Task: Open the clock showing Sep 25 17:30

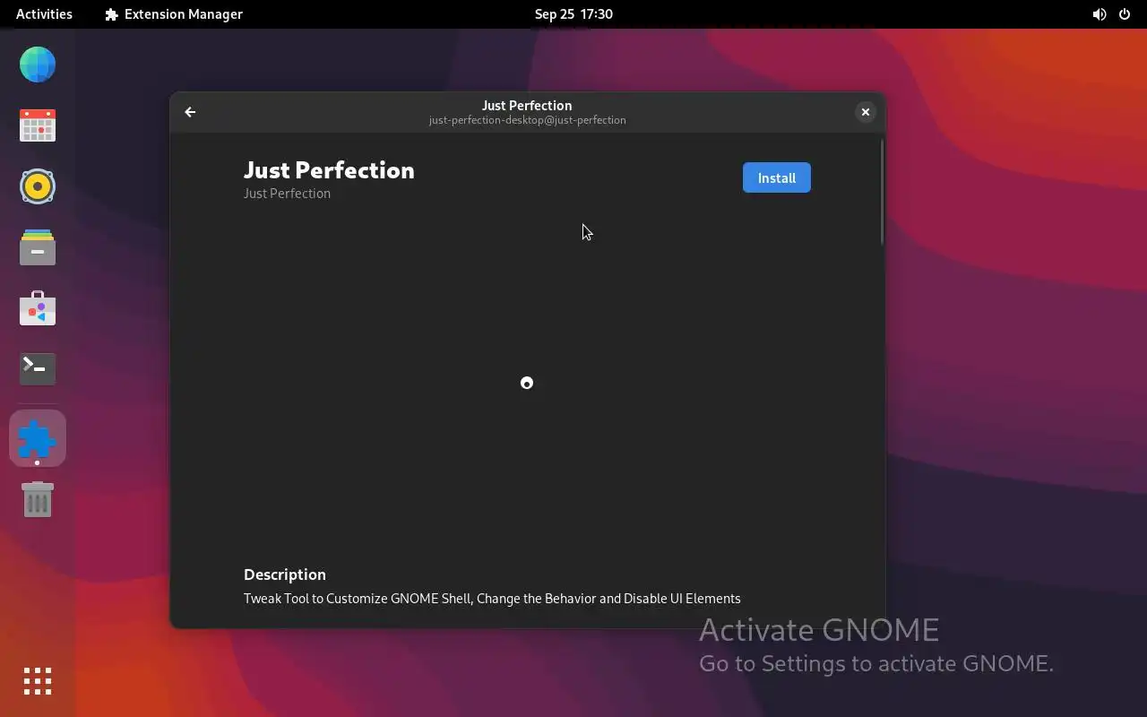Action: tap(573, 14)
